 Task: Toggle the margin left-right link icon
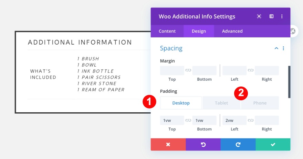[x=251, y=70]
